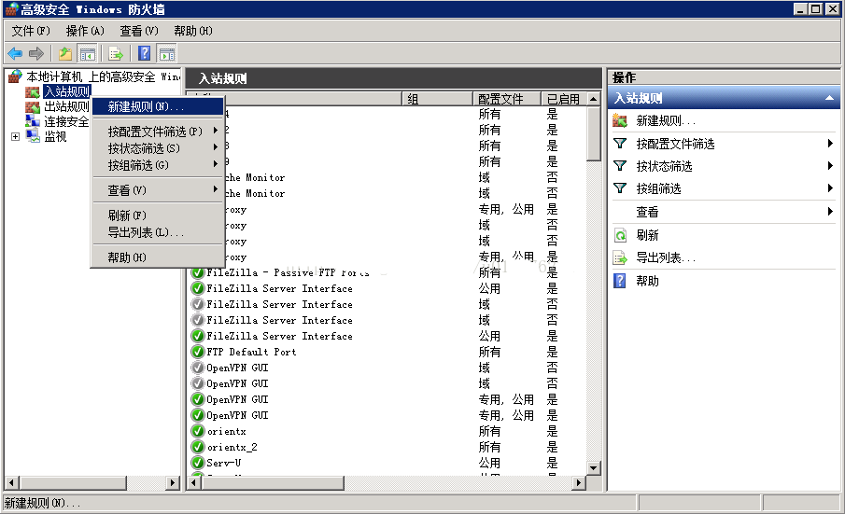Choose 导出列表(L)... in the context menu

[x=158, y=232]
